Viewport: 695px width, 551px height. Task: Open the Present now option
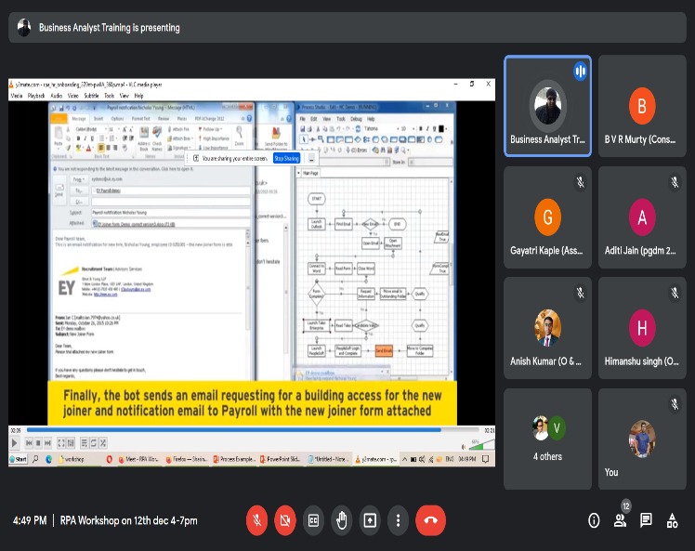[370, 520]
